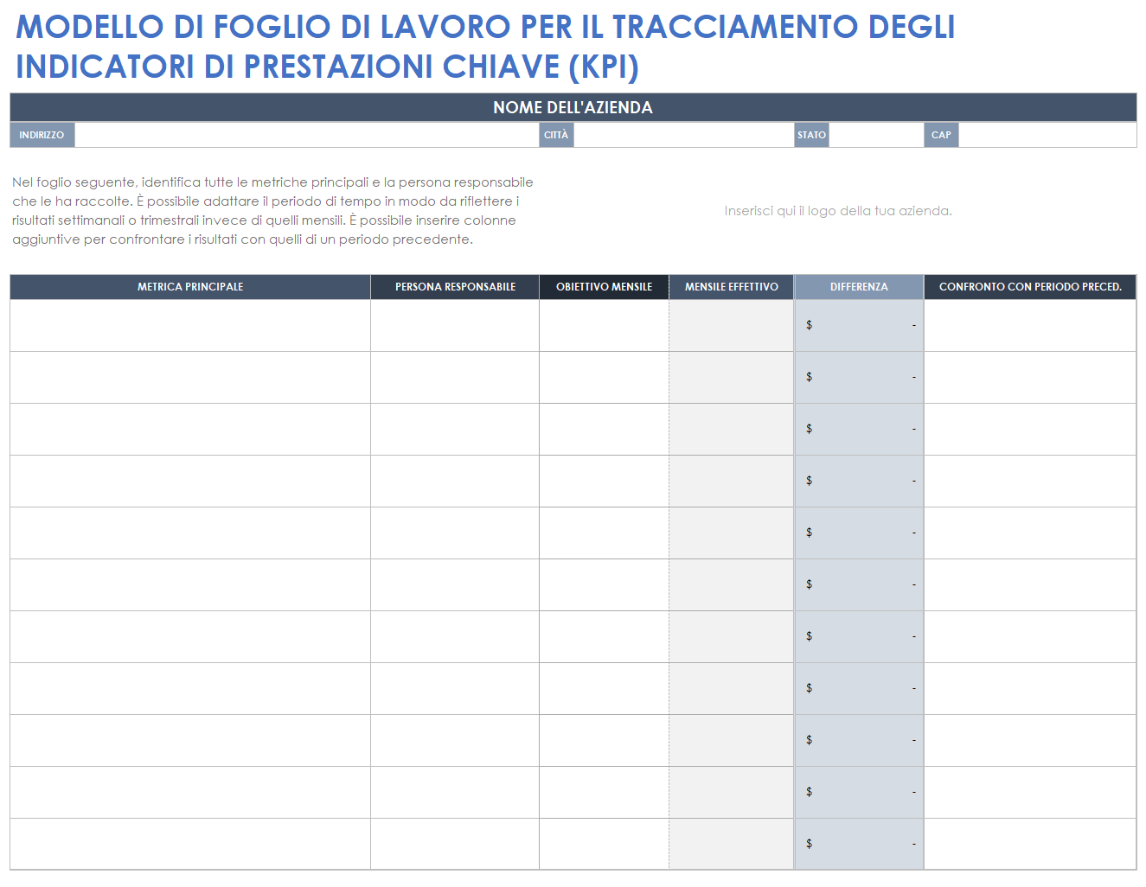Click the NOME DELL'AZIENDA header bar
Image resolution: width=1146 pixels, height=887 pixels.
point(573,107)
